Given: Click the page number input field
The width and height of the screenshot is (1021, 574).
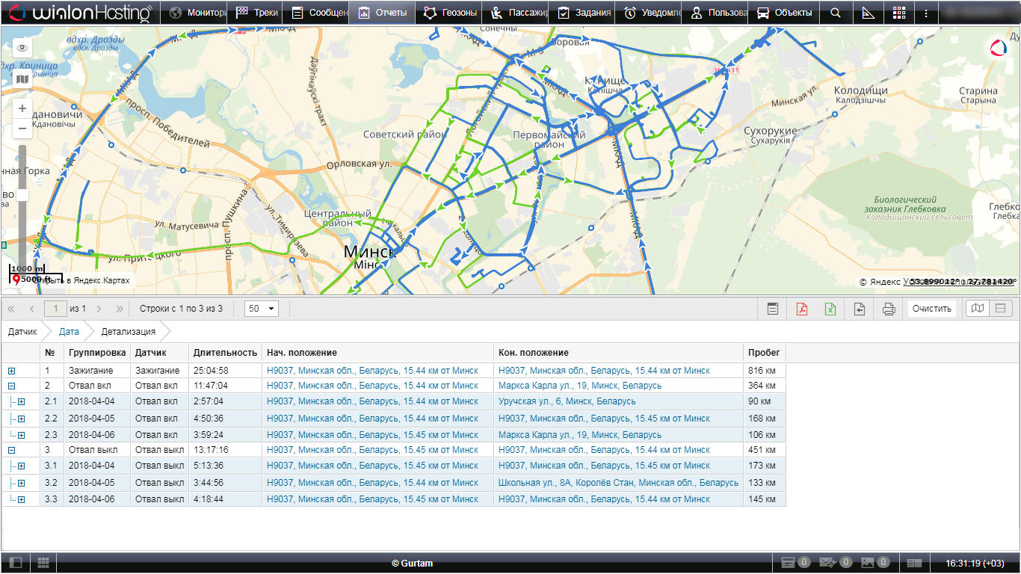Looking at the screenshot, I should (x=55, y=309).
